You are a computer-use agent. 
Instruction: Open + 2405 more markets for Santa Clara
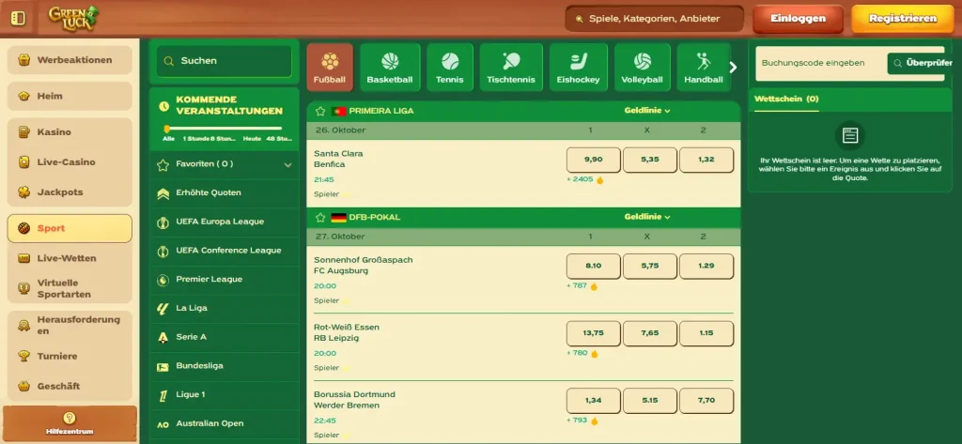[x=585, y=179]
